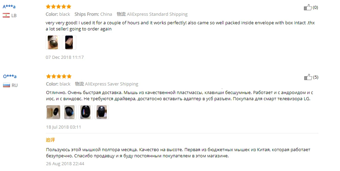Image resolution: width=340 pixels, height=171 pixels.
Task: Click the Russia flag icon
Action: tap(7, 85)
